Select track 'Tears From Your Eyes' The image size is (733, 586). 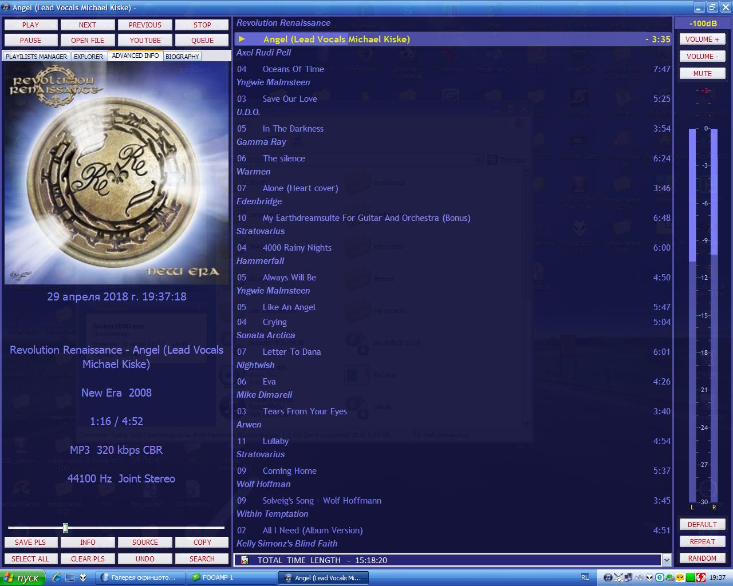coord(453,411)
